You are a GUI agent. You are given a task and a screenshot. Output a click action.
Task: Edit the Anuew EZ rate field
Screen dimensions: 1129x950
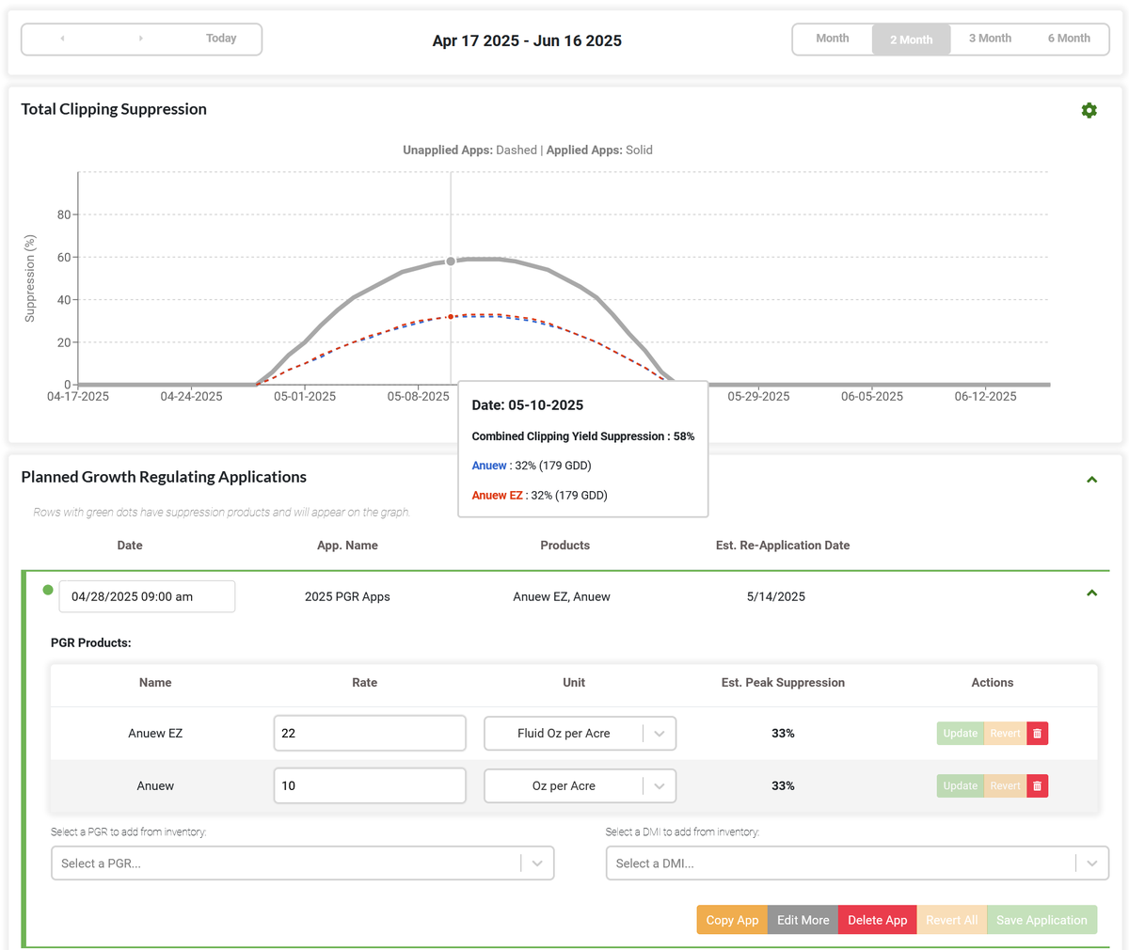pos(370,734)
